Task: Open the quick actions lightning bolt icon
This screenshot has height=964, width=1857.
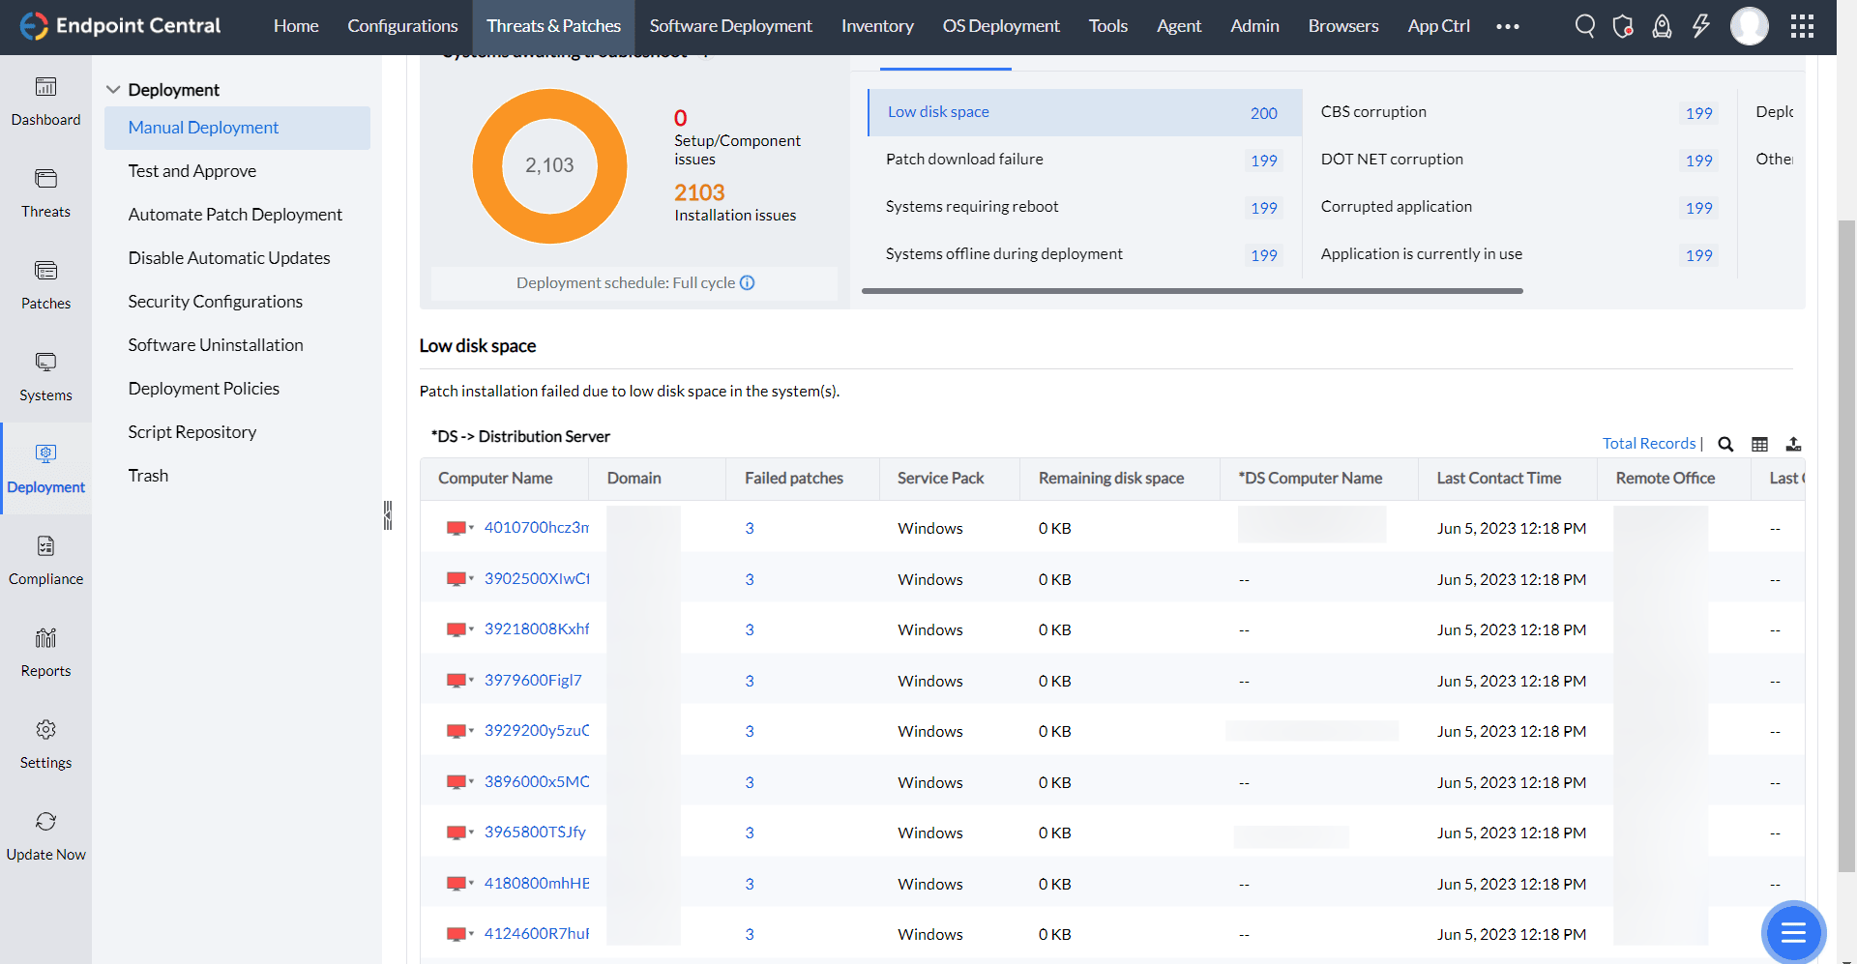Action: [x=1700, y=26]
